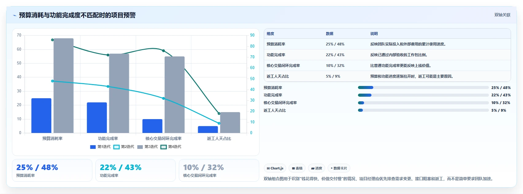Click the 5% / 9% value beside the progress bar
This screenshot has width=523, height=194.
pos(499,111)
